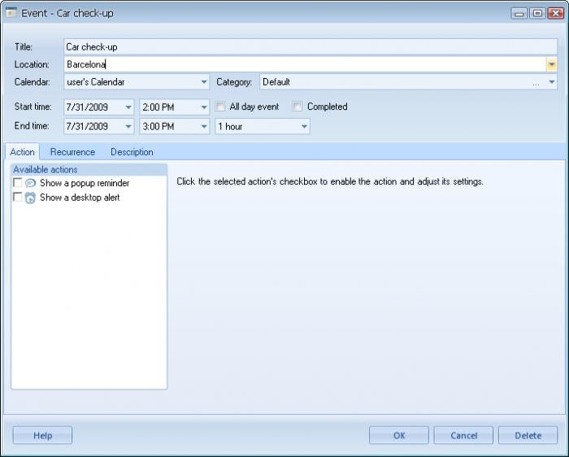Expand the Calendar selection dropdown
This screenshot has height=457, width=569.
[204, 82]
